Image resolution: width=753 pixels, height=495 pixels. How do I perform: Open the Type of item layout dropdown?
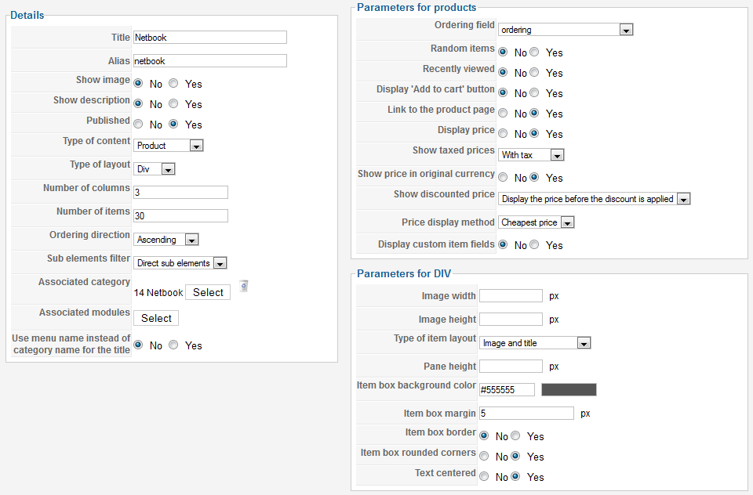point(535,343)
